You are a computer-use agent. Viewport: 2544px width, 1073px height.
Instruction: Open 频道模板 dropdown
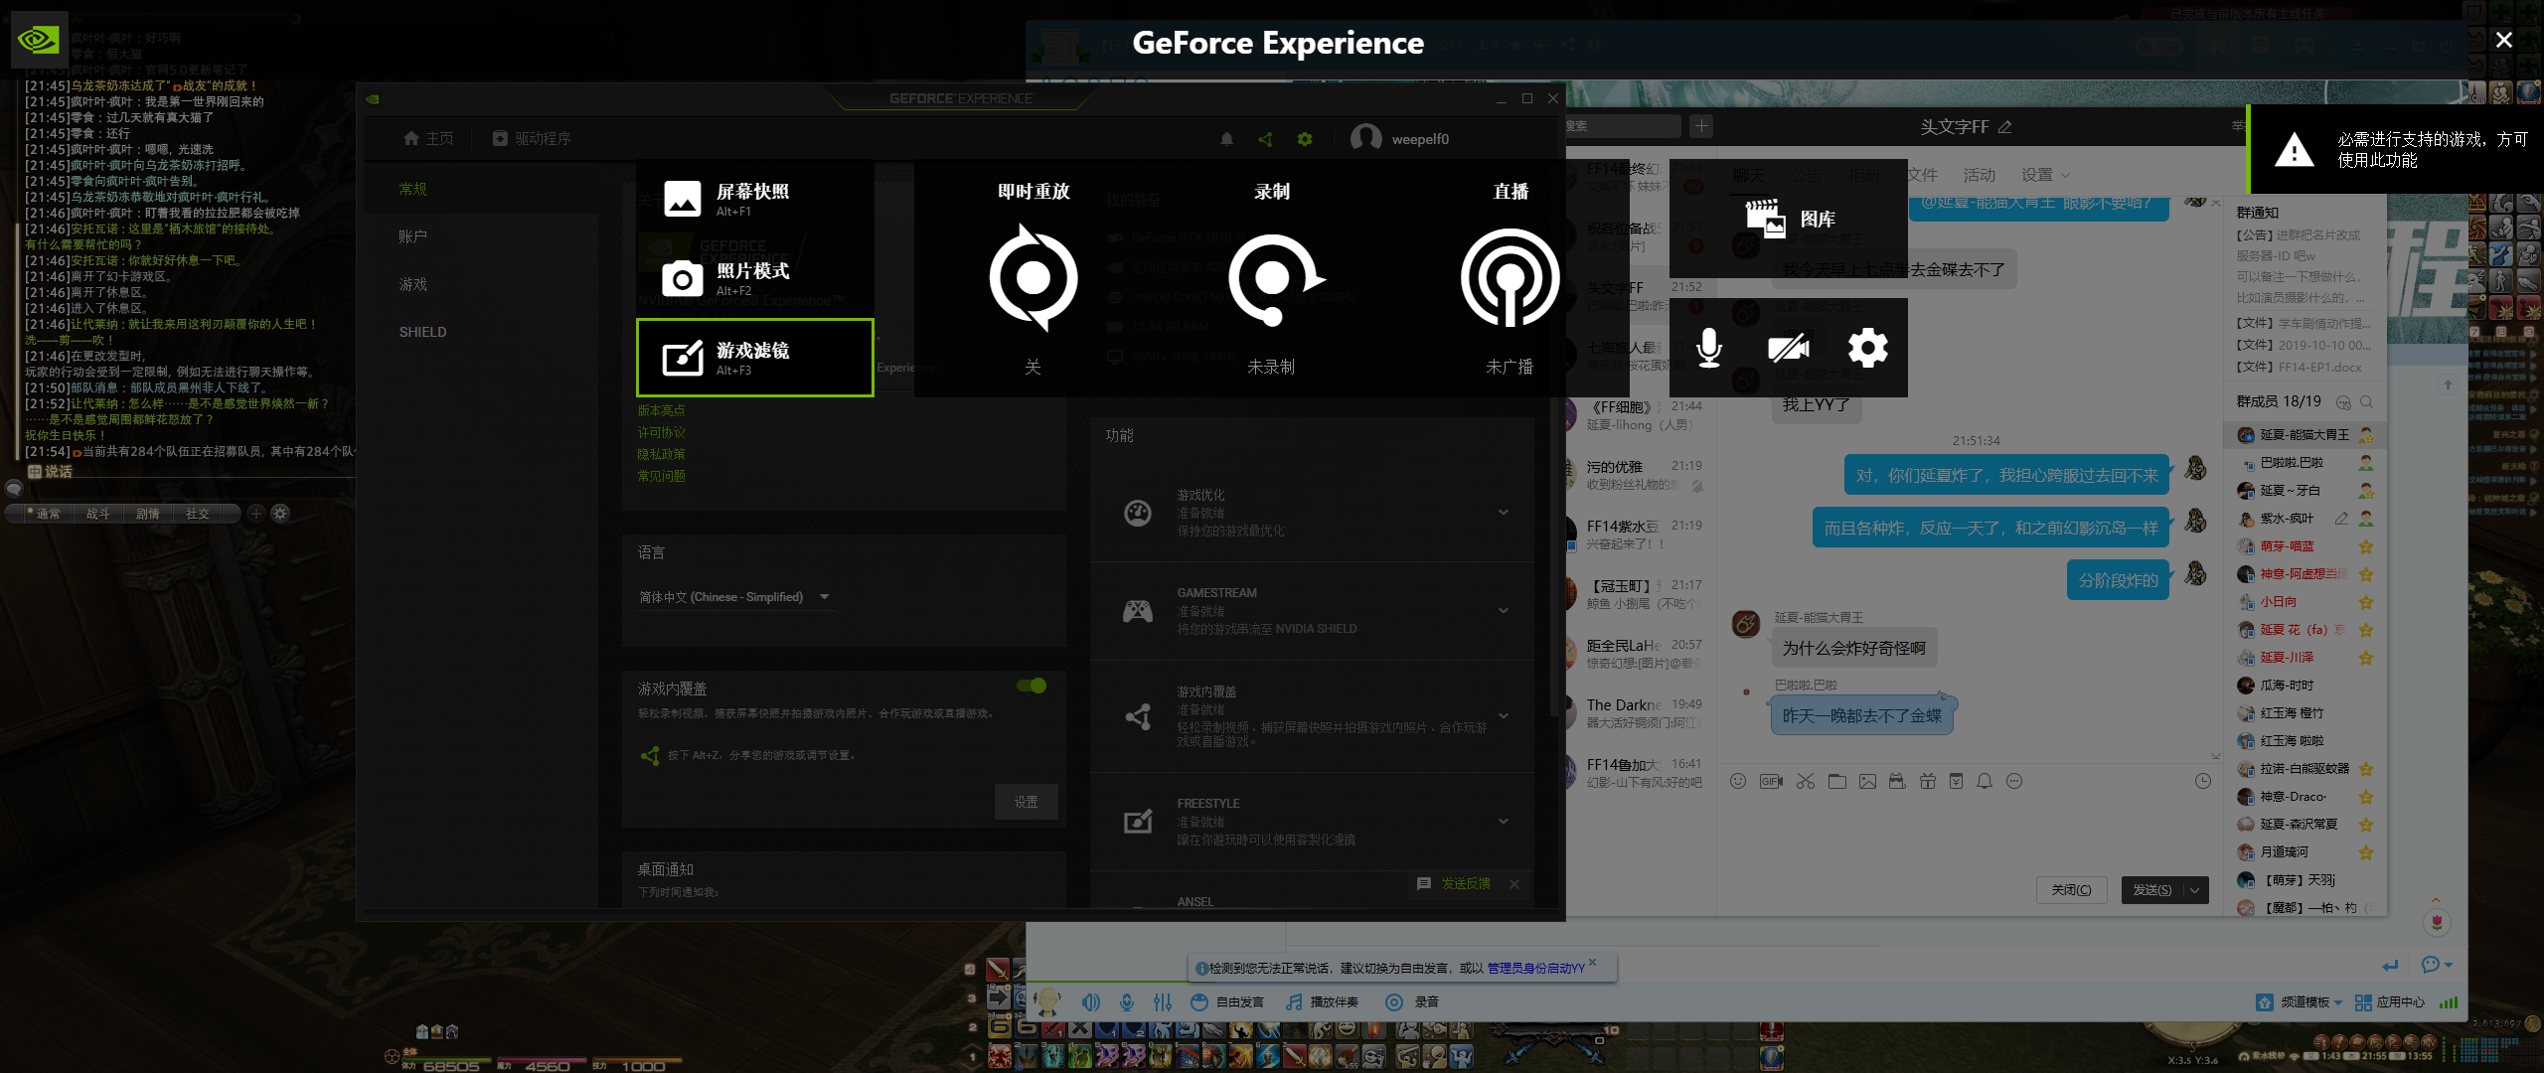point(2299,1002)
